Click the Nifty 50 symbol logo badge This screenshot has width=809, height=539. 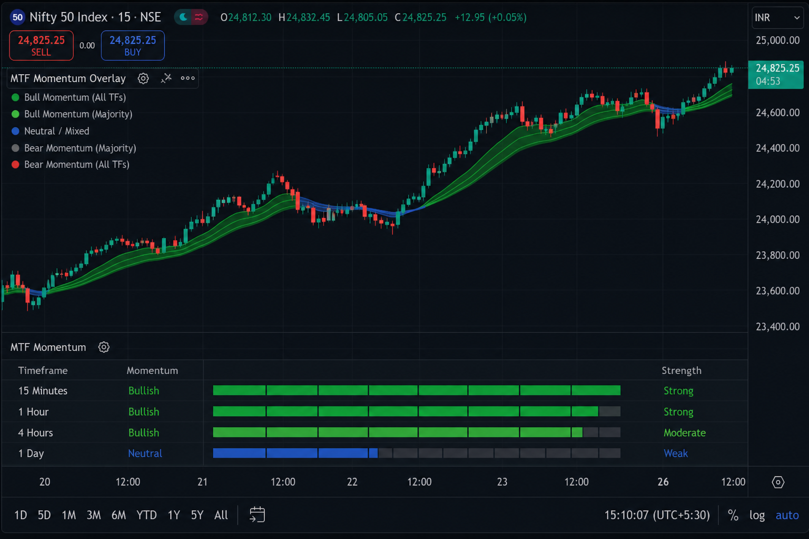17,17
